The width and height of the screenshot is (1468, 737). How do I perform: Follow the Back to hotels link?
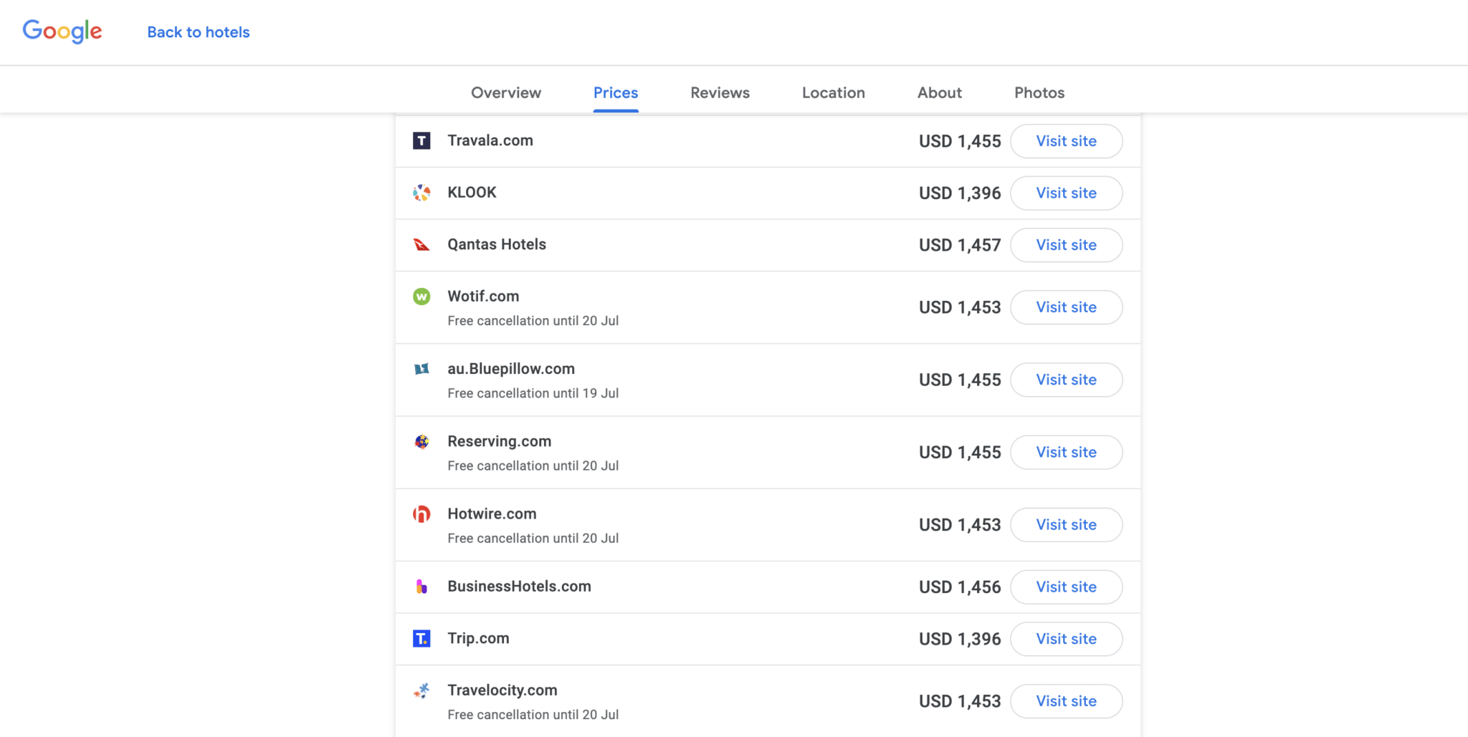pos(199,32)
